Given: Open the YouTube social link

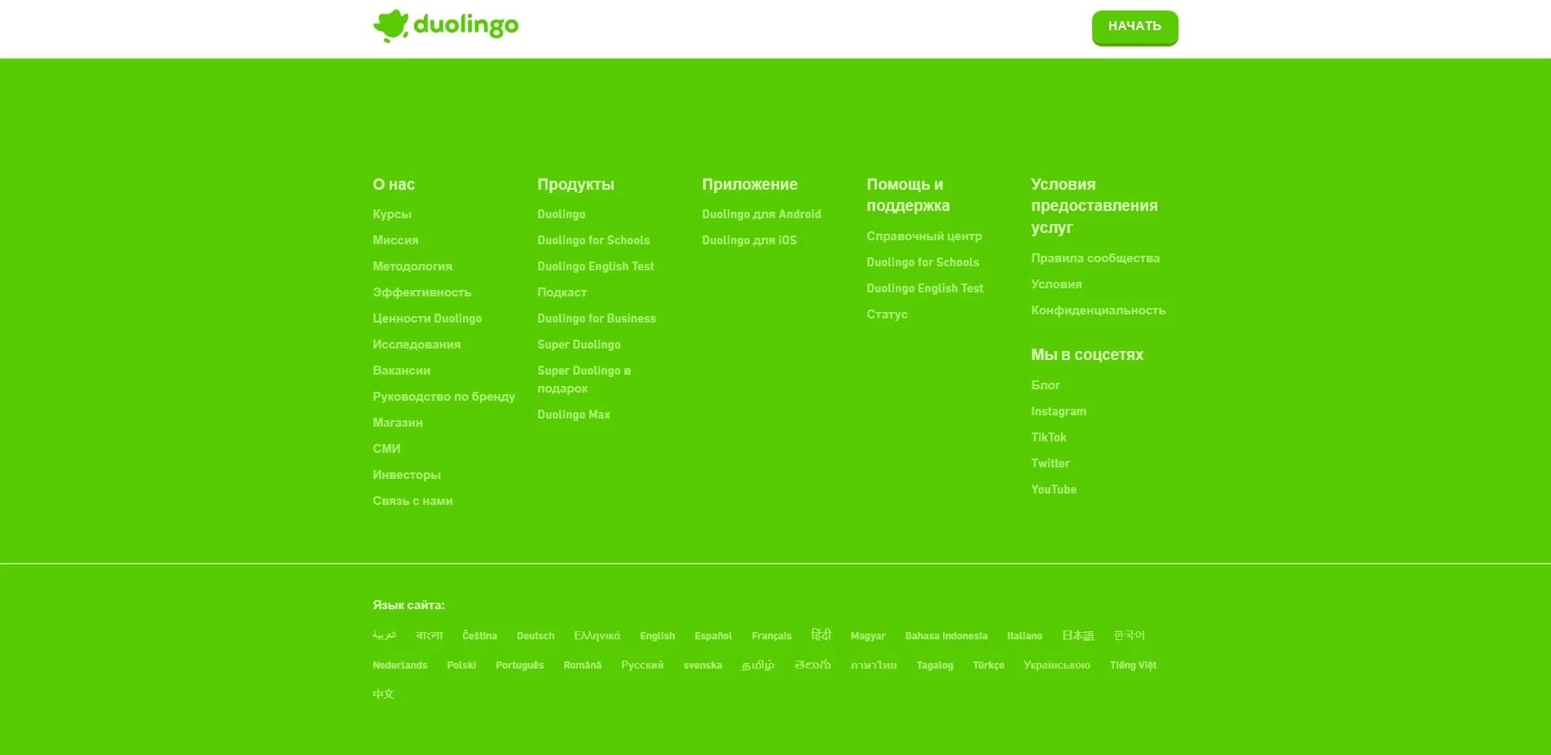Looking at the screenshot, I should point(1053,489).
